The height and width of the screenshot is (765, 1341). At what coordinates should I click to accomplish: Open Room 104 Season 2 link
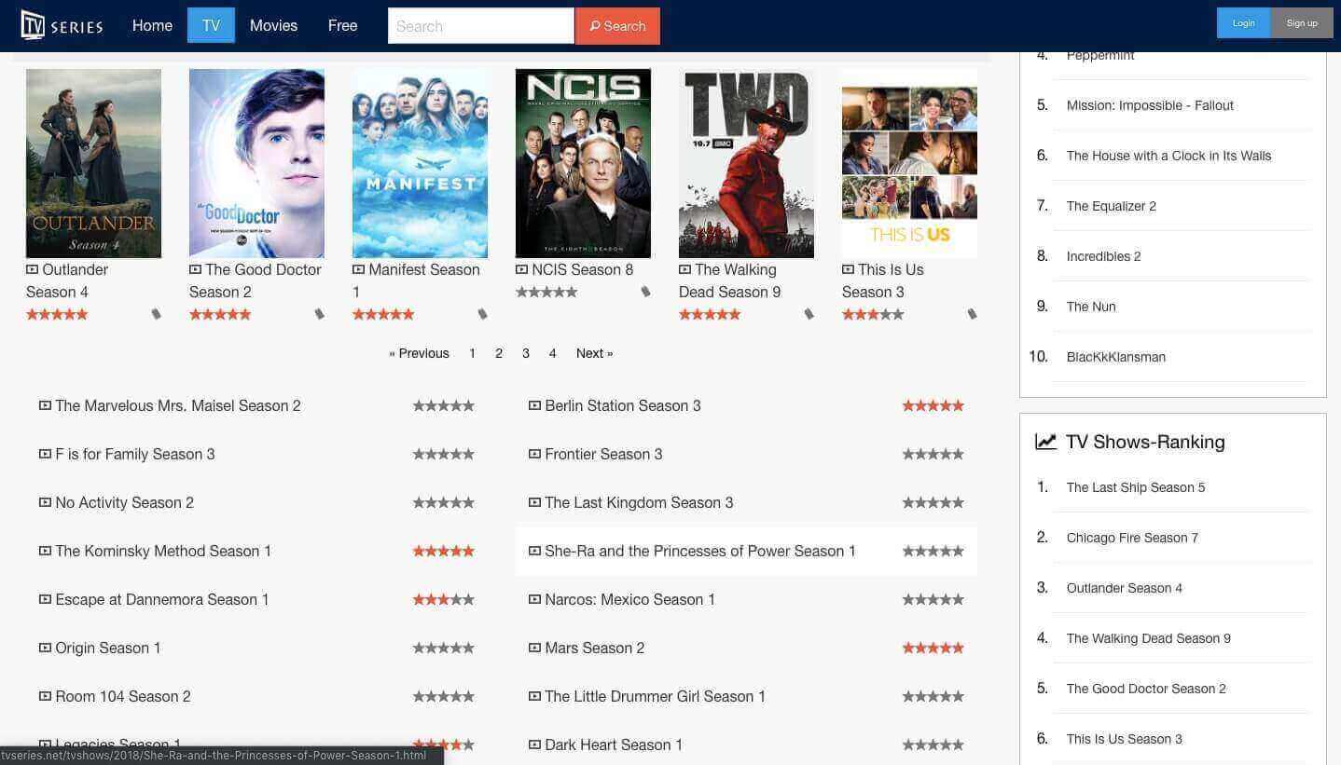[x=122, y=696]
